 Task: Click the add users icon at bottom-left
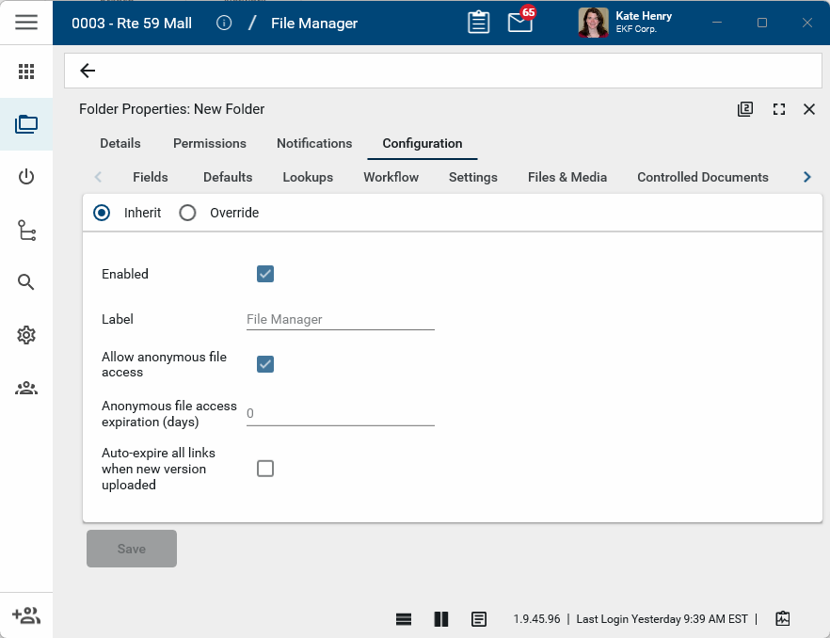[x=26, y=615]
